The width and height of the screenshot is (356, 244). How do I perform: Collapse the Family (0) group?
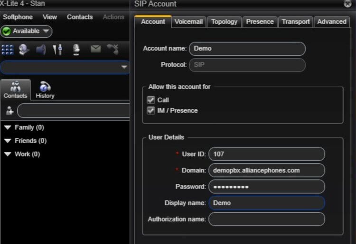point(8,127)
